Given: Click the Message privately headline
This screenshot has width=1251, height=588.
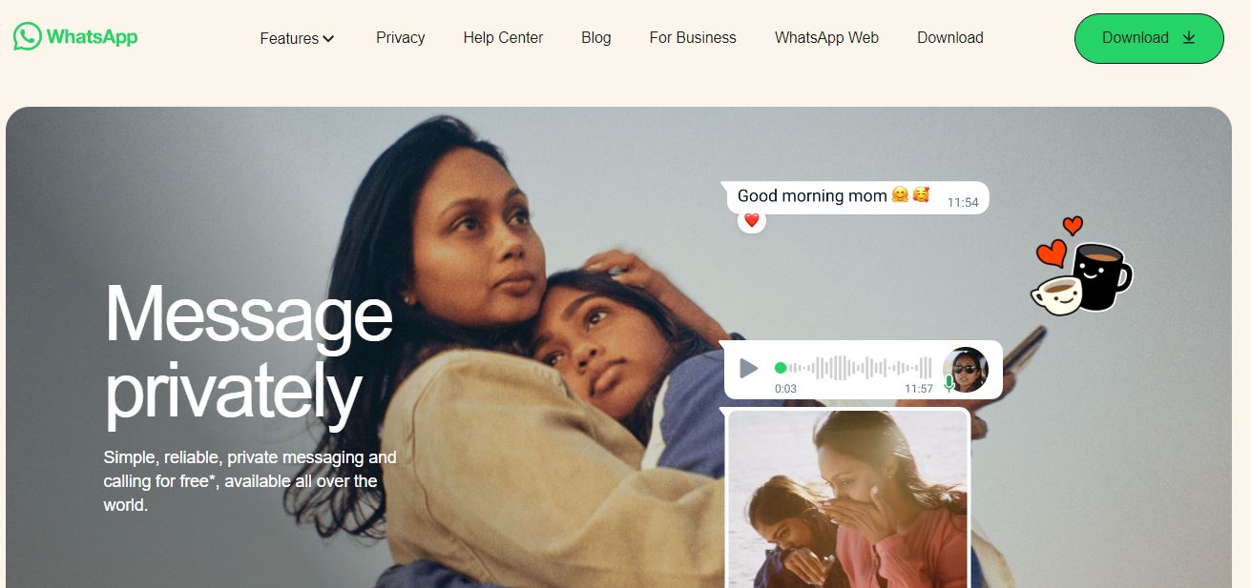Looking at the screenshot, I should pos(248,353).
